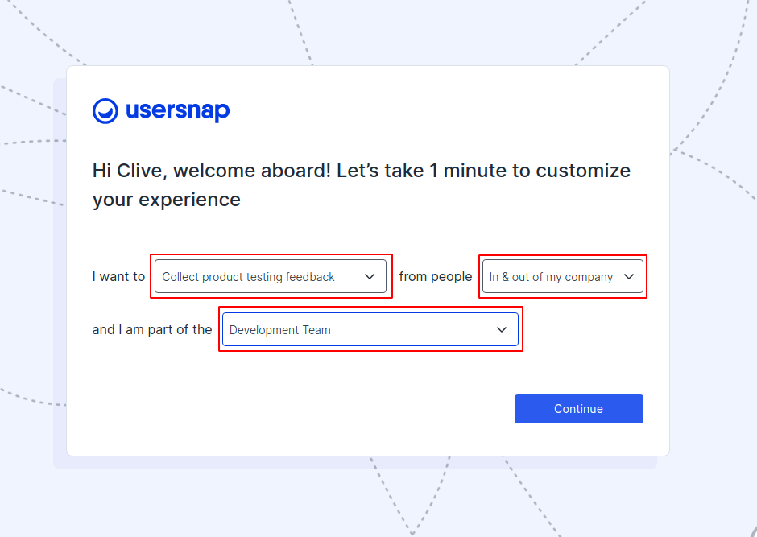Click the Usersnap smiley logo icon
This screenshot has width=757, height=537.
[105, 111]
